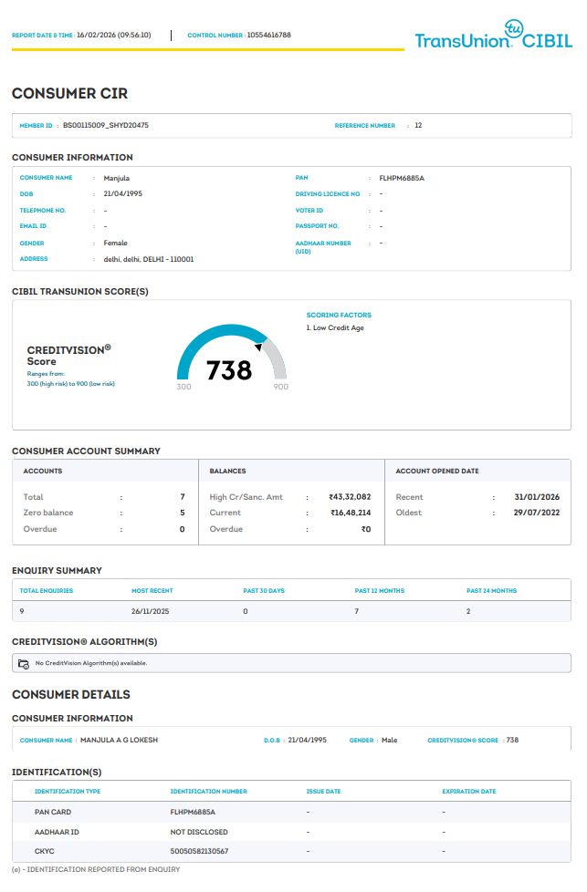This screenshot has height=892, width=587.
Task: Click the Member ID value BS00115009_SHYD20475
Action: click(106, 125)
